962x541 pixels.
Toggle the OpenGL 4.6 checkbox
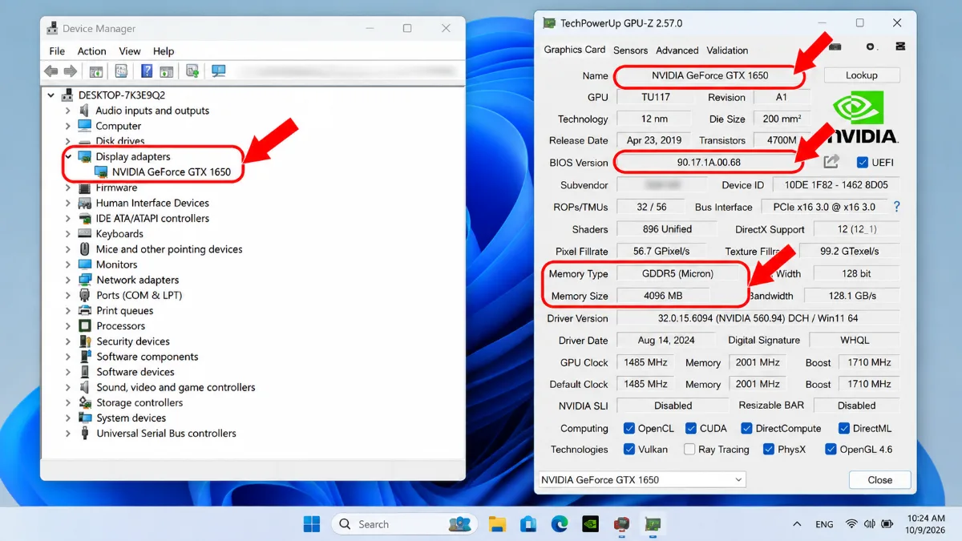831,450
